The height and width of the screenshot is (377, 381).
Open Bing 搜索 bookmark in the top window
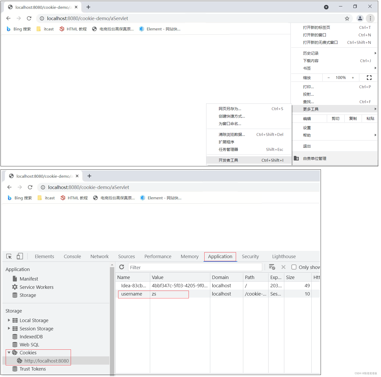tap(19, 29)
